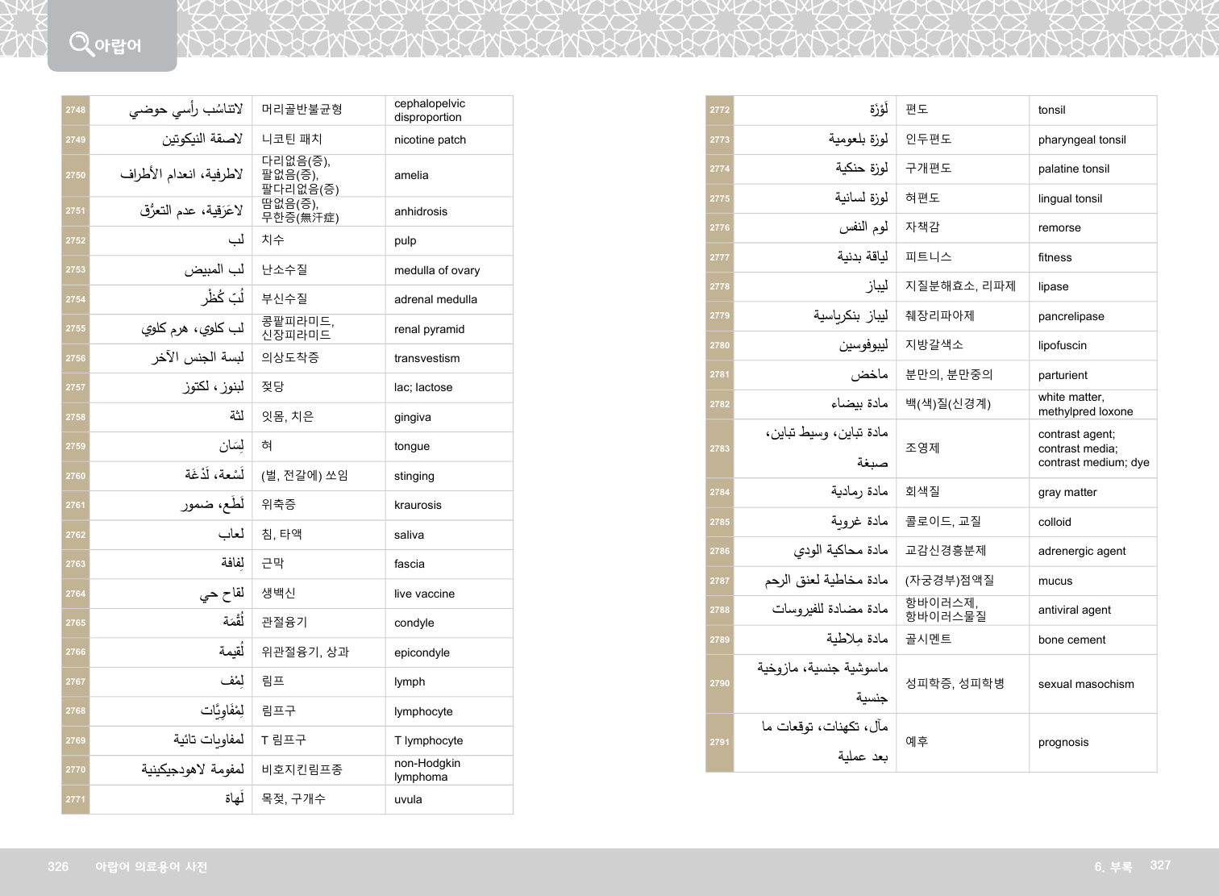Select the 'renal pyramid' English term

[x=429, y=329]
